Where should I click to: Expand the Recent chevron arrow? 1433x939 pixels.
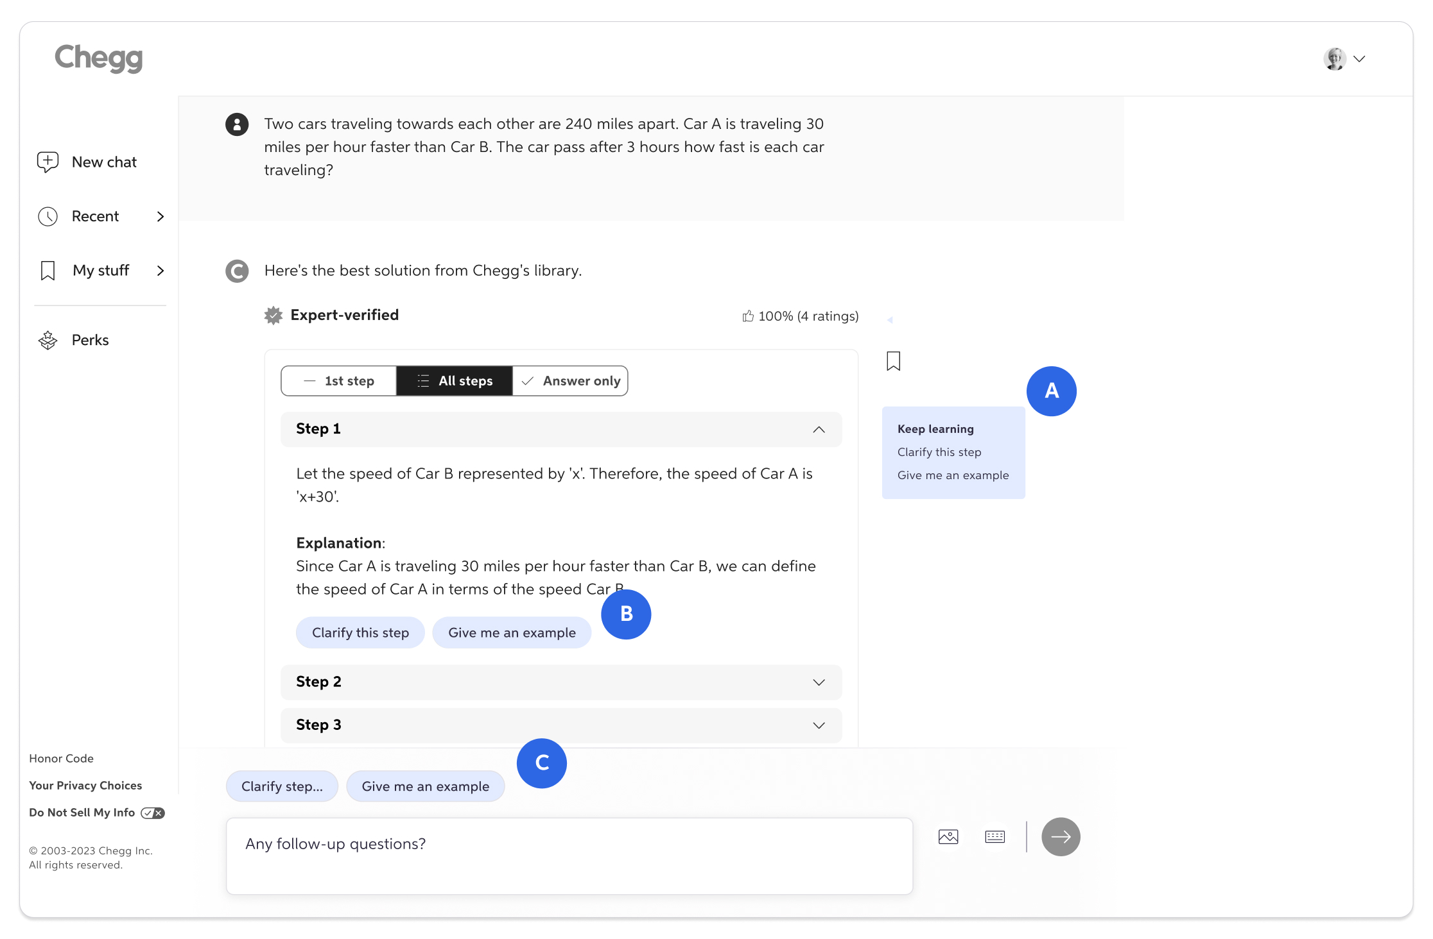tap(161, 217)
